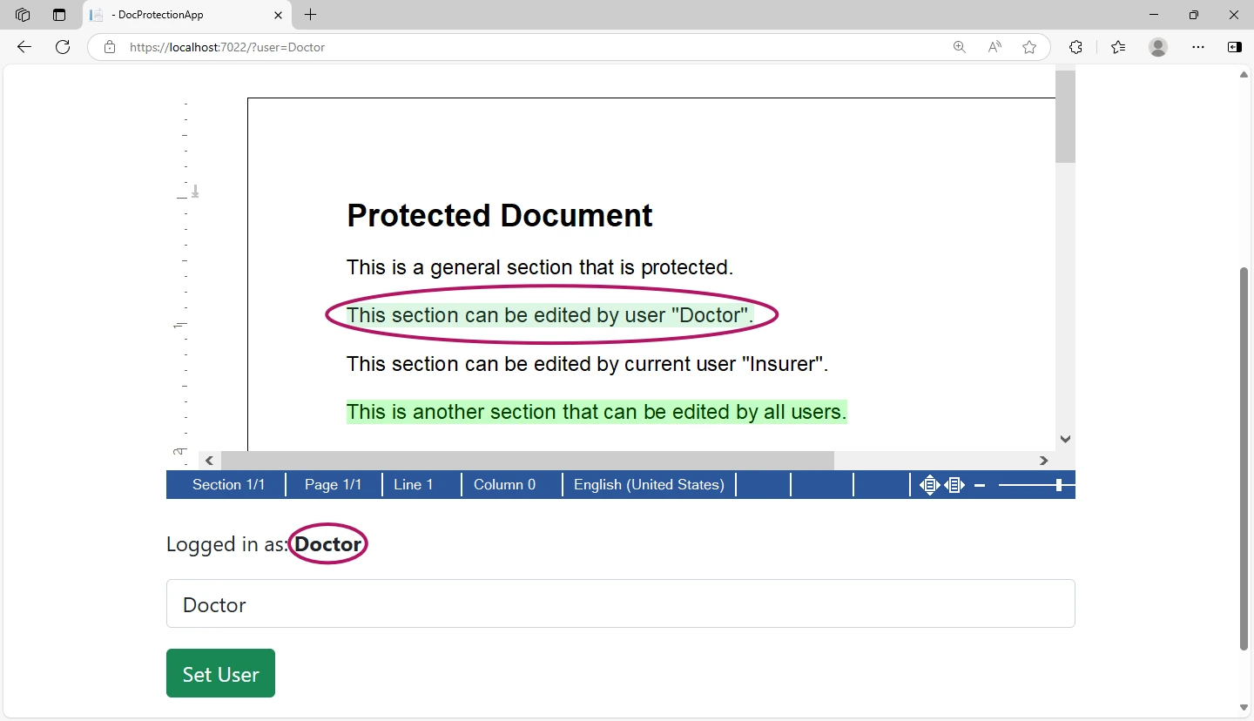Click the browser page scrollbar up arrow
This screenshot has height=721, width=1254.
(1244, 74)
